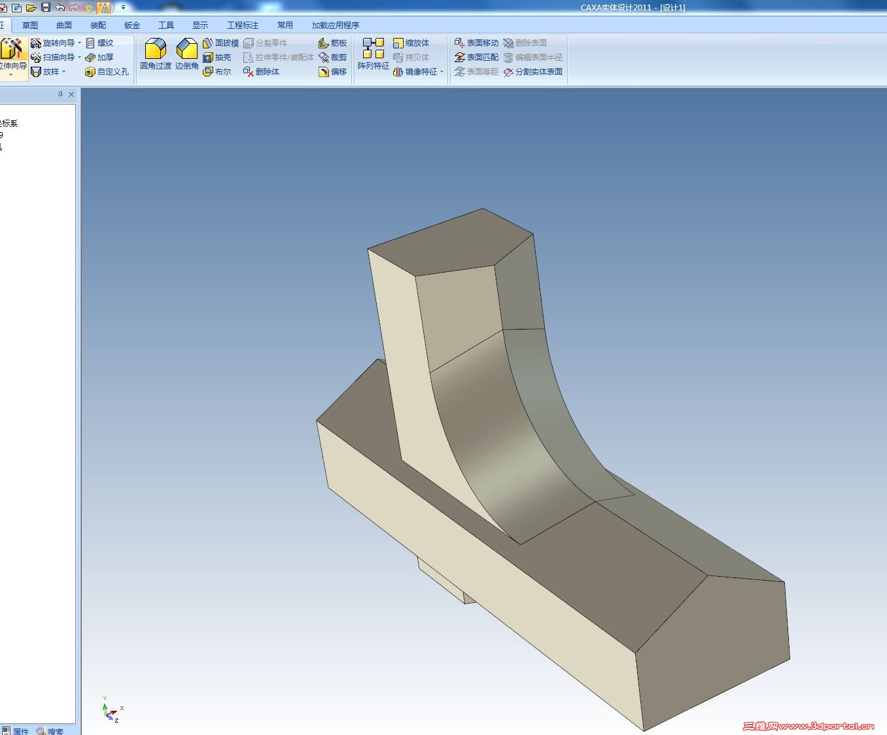The height and width of the screenshot is (735, 887).
Task: Apply 圆角过渡 fillet blend
Action: 156,54
